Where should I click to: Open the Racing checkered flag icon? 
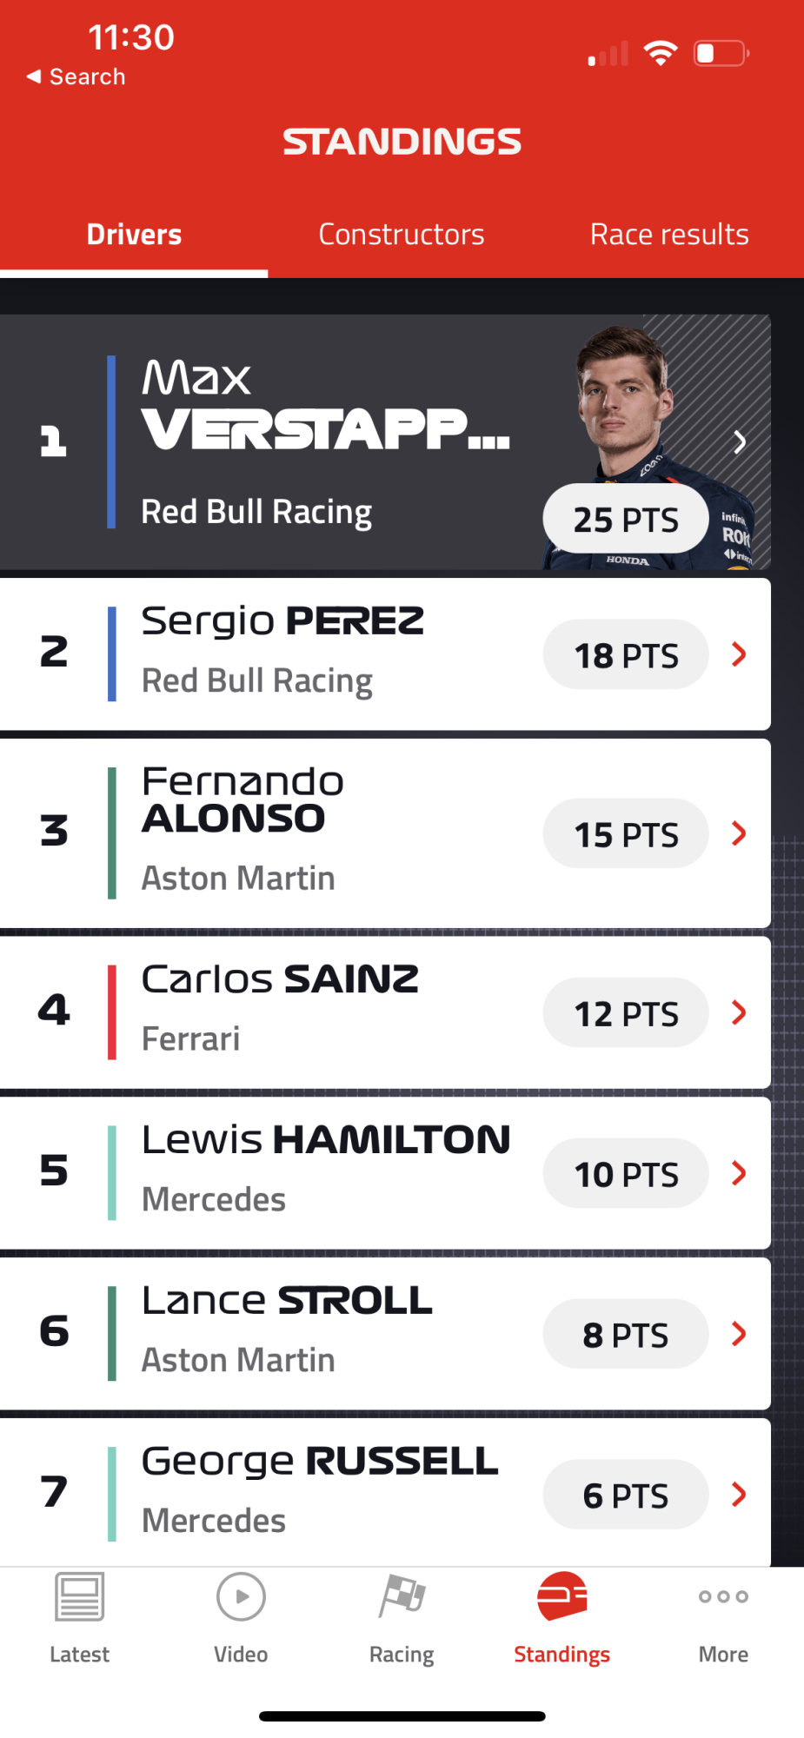[x=402, y=1596]
